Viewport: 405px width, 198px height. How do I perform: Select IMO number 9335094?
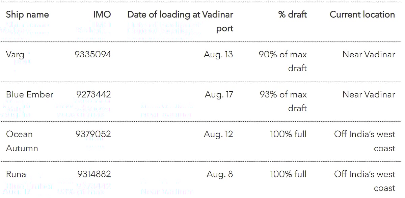92,55
